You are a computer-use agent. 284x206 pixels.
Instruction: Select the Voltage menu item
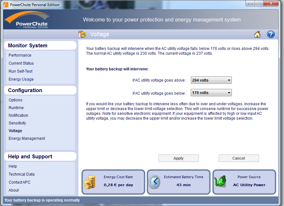point(15,131)
